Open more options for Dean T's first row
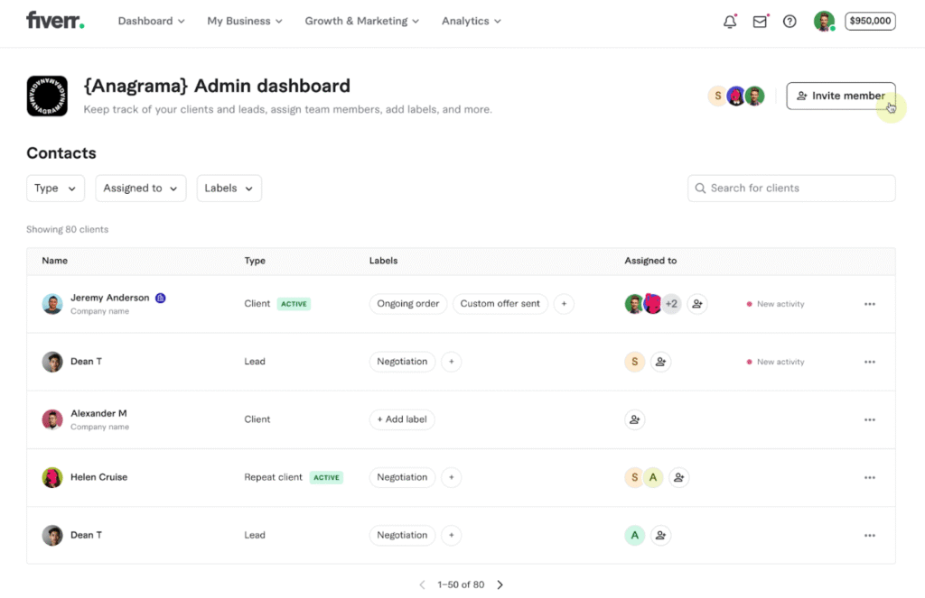The height and width of the screenshot is (598, 925). tap(869, 362)
